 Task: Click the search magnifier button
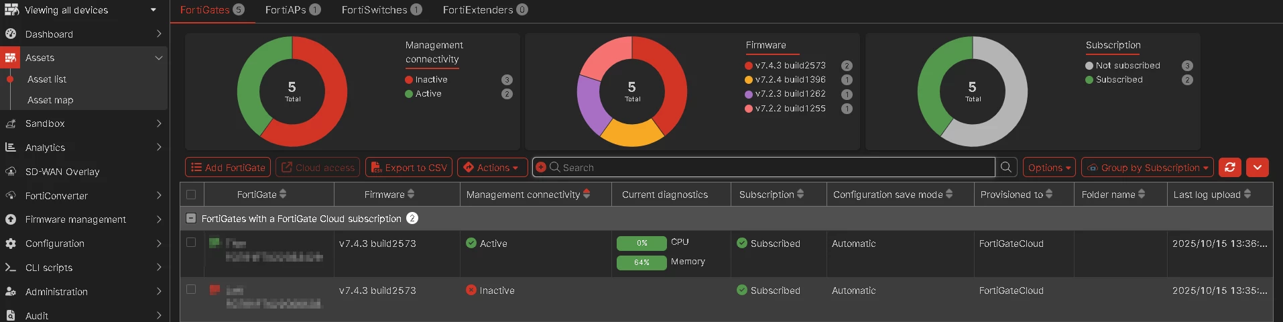point(1006,167)
